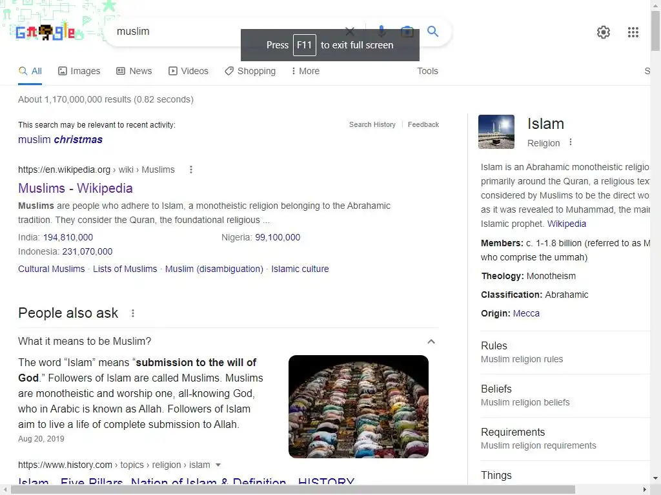Switch to the Images tab
661x495 pixels.
click(79, 71)
